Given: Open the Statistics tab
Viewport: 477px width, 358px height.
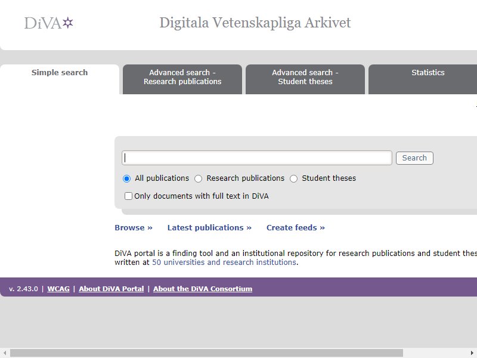Looking at the screenshot, I should pos(423,79).
